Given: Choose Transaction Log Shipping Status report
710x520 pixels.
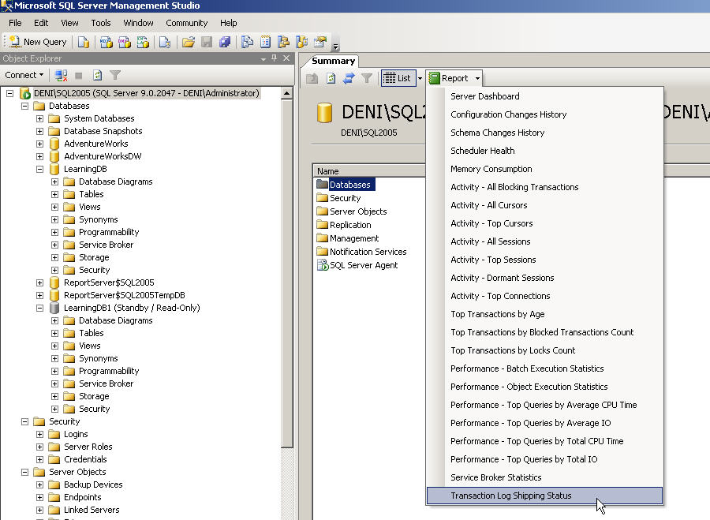Looking at the screenshot, I should [544, 496].
